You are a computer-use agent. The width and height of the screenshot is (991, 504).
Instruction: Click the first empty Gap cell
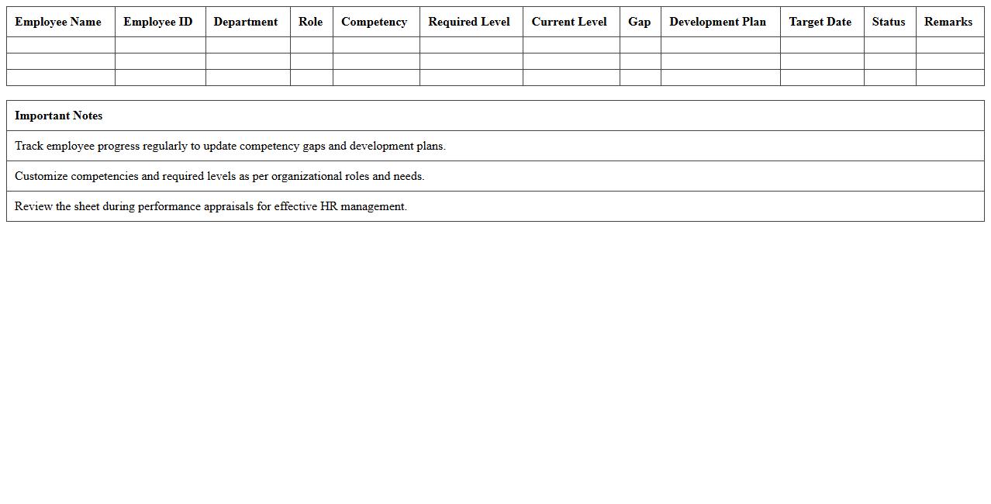(640, 45)
